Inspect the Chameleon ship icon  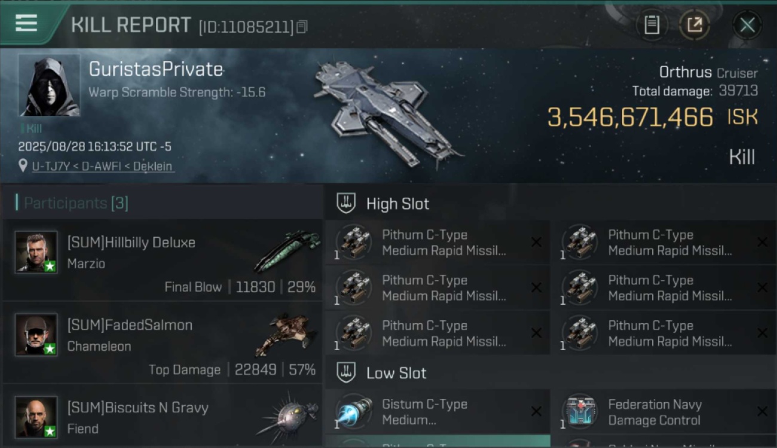pos(287,335)
